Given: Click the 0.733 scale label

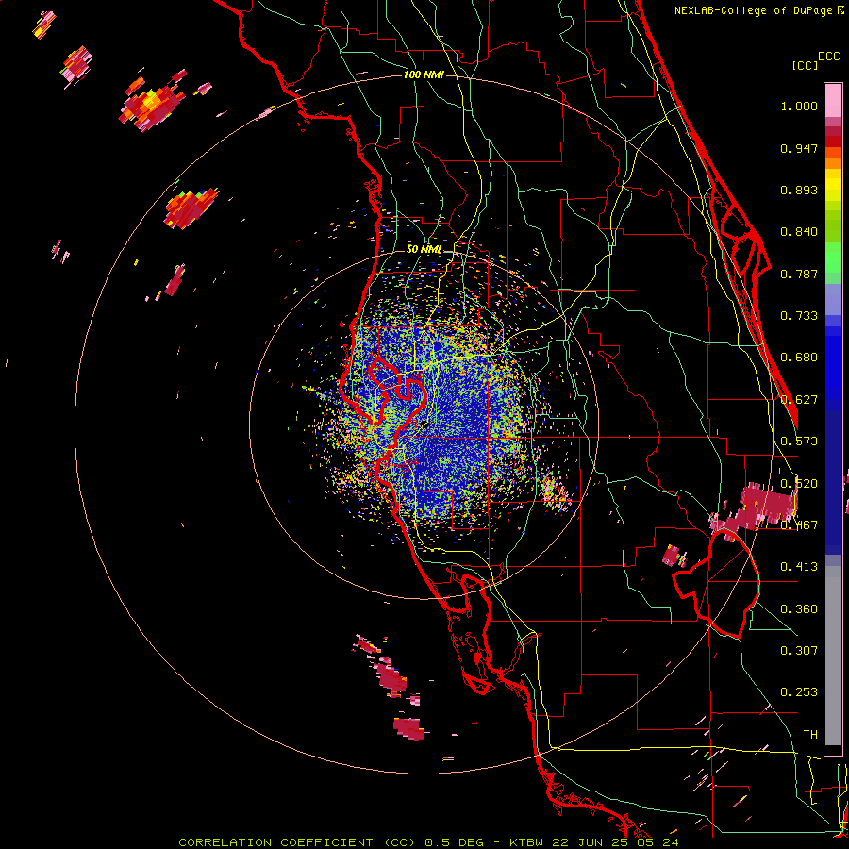Looking at the screenshot, I should tap(799, 316).
